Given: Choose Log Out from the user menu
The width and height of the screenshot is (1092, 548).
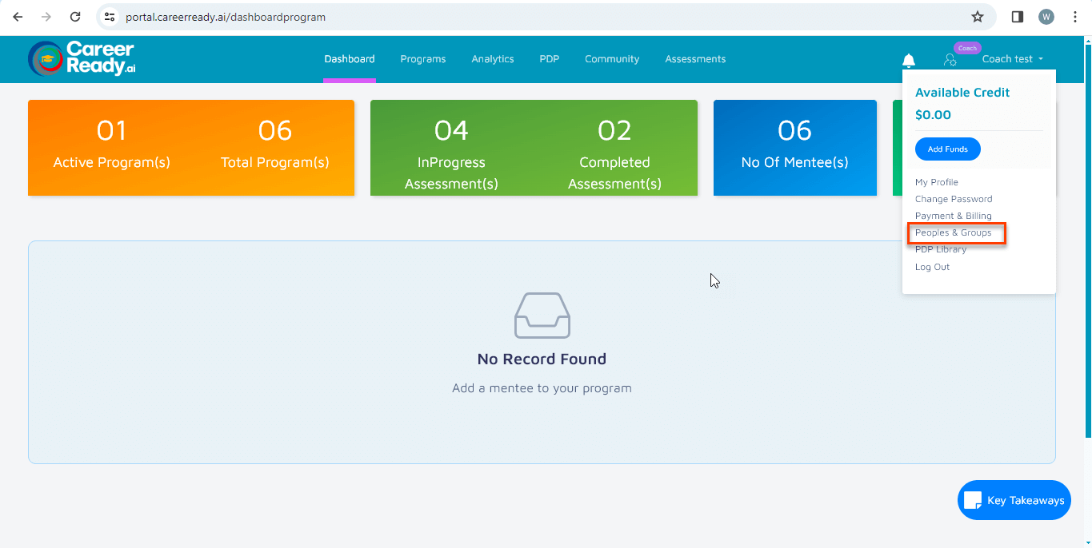Looking at the screenshot, I should coord(932,267).
